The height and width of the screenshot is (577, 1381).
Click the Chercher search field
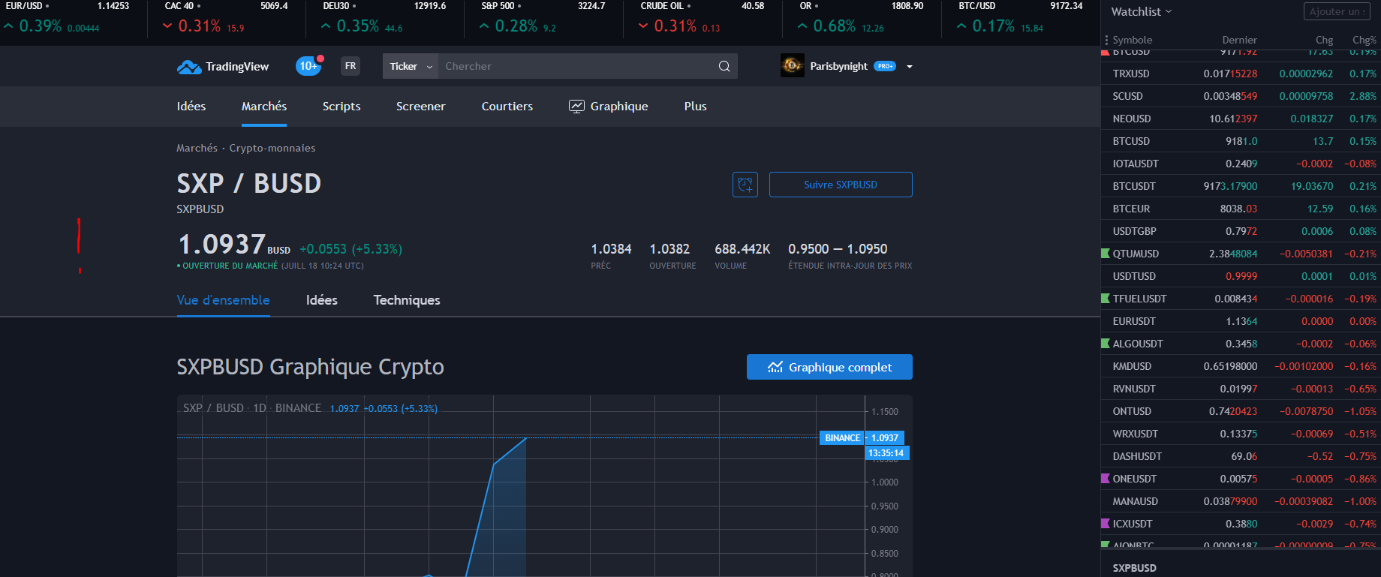pos(576,66)
